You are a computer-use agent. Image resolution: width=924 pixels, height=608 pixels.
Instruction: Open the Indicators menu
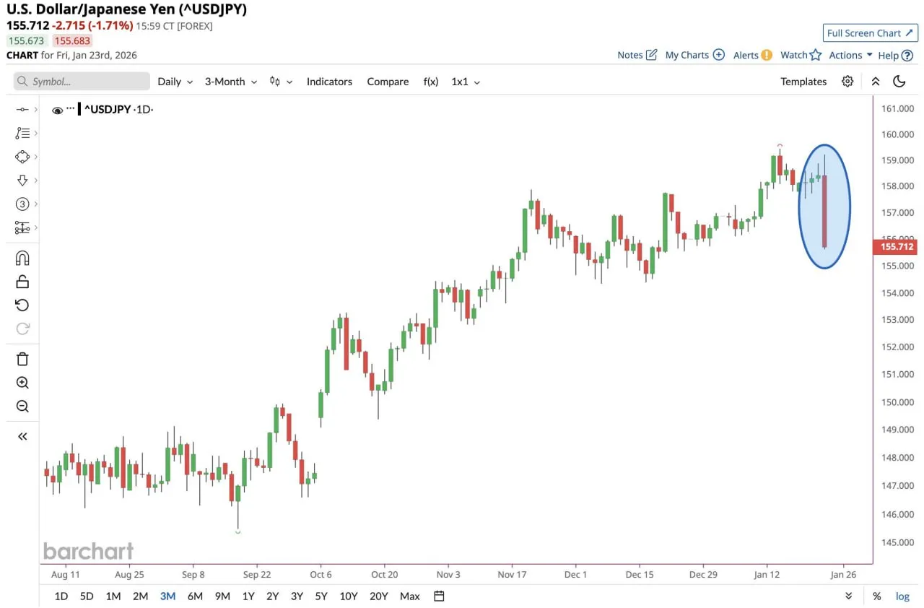[x=329, y=82]
